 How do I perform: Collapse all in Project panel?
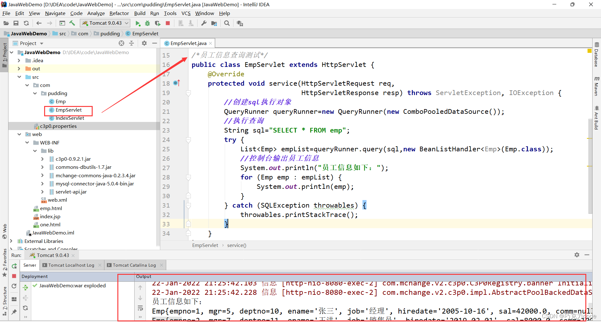(x=131, y=43)
